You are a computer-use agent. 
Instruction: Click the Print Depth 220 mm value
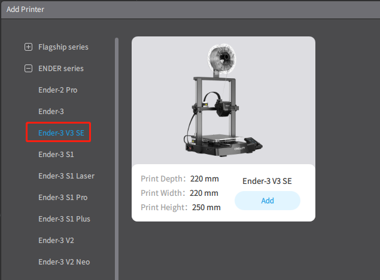[x=205, y=179]
